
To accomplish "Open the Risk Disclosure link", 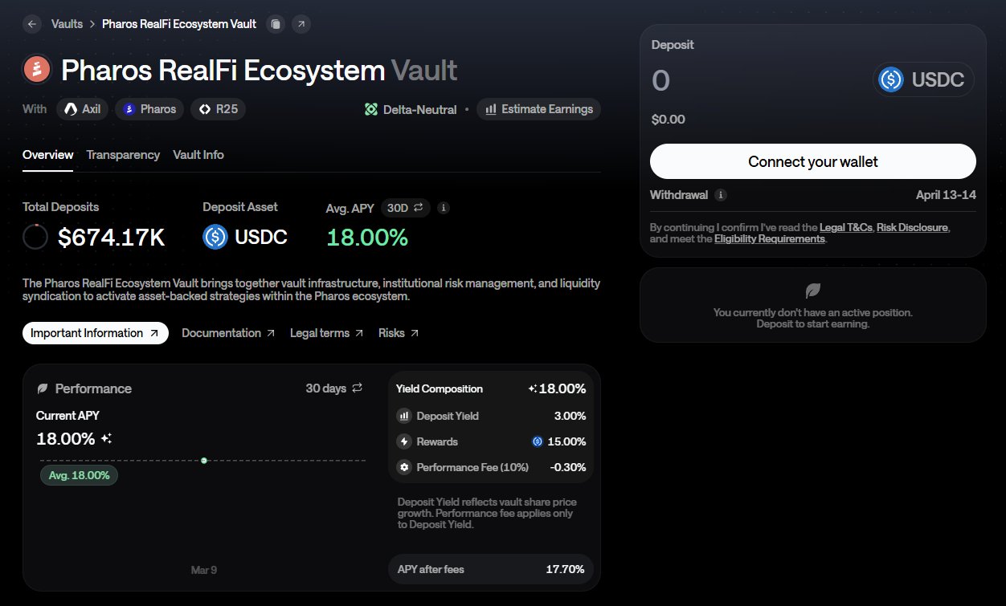I will [912, 228].
